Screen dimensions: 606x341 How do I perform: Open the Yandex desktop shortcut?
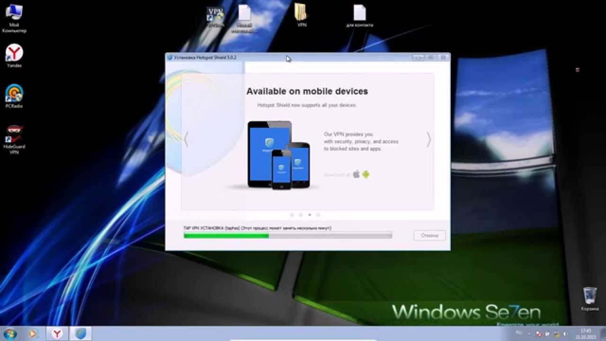(x=14, y=56)
